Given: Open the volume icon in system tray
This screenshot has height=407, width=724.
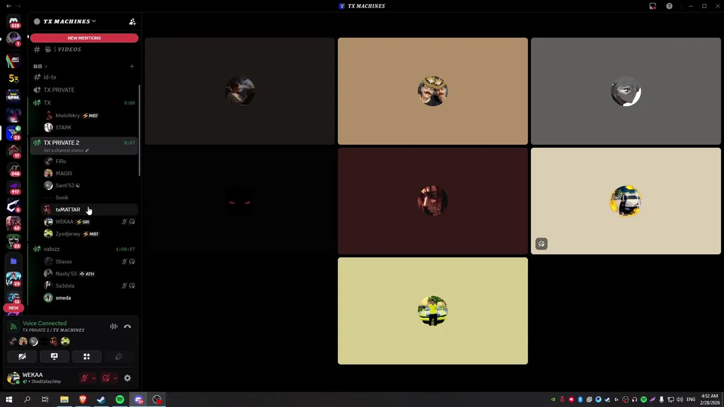Looking at the screenshot, I should tap(679, 400).
